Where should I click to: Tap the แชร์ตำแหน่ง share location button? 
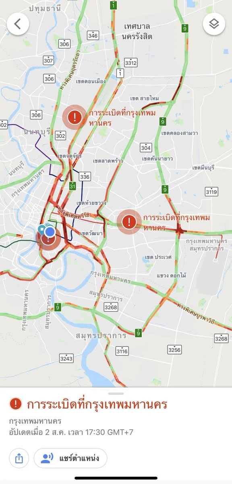[x=70, y=458]
